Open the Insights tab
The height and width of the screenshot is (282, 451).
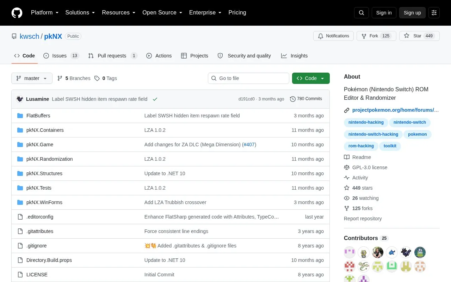click(294, 56)
